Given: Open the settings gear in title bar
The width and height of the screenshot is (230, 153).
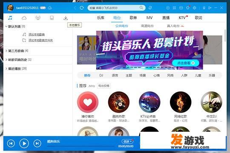Looking at the screenshot, I should 195,8.
